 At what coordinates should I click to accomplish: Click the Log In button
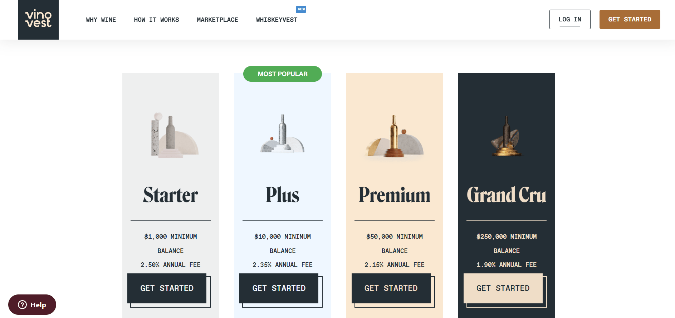coord(570,19)
